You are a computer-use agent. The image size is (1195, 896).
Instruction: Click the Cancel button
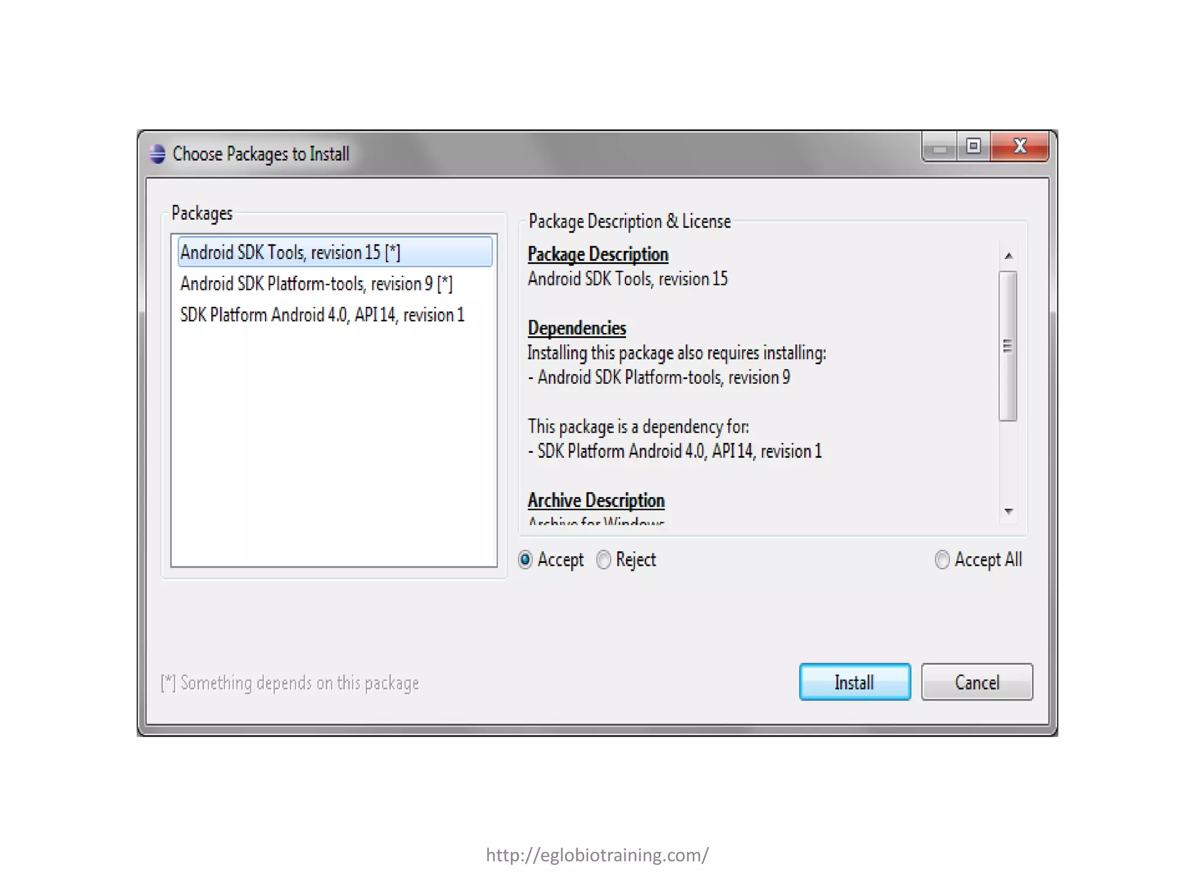[977, 682]
